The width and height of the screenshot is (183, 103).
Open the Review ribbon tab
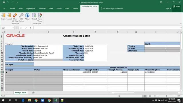(59, 9)
